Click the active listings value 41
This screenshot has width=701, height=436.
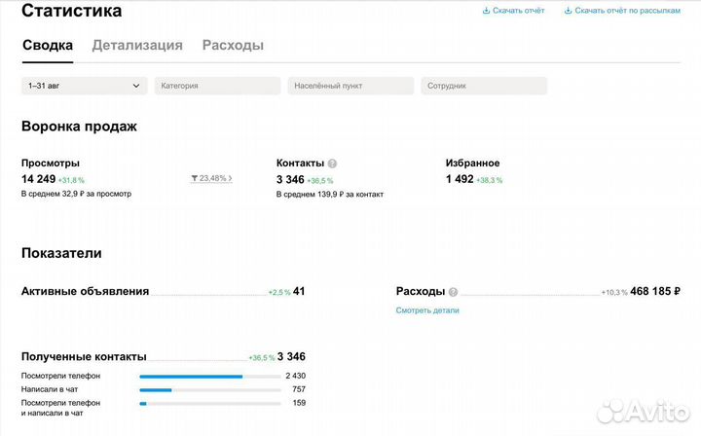coord(299,291)
